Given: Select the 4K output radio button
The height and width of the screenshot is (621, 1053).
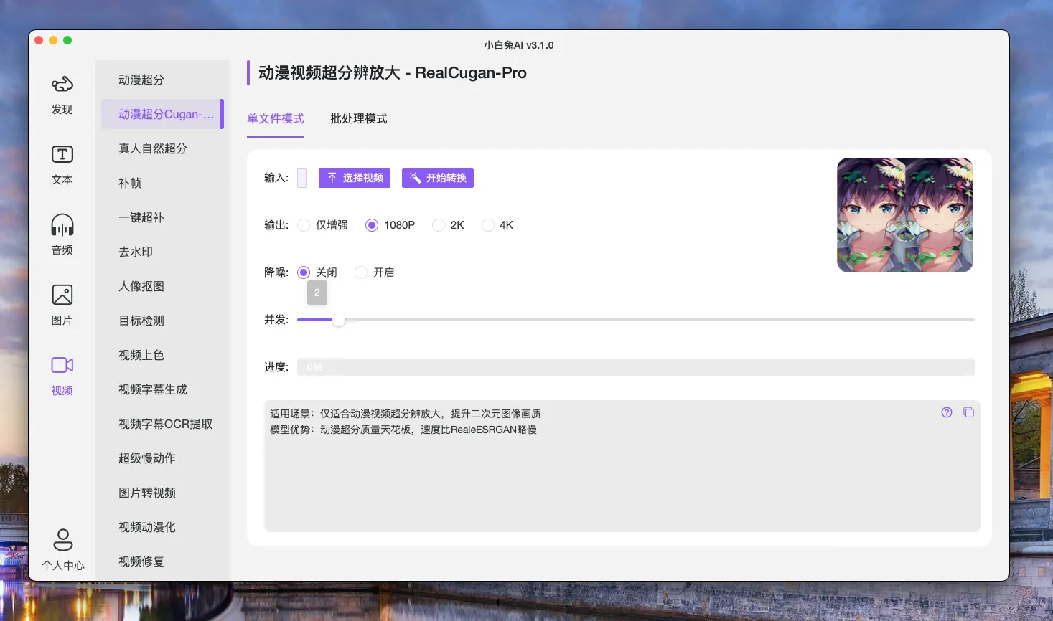Looking at the screenshot, I should [x=488, y=225].
